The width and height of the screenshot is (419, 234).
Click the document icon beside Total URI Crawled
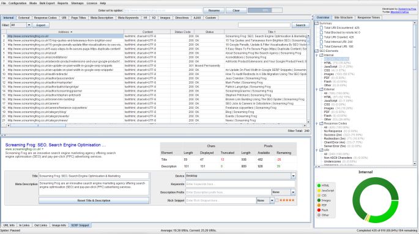tap(322, 37)
